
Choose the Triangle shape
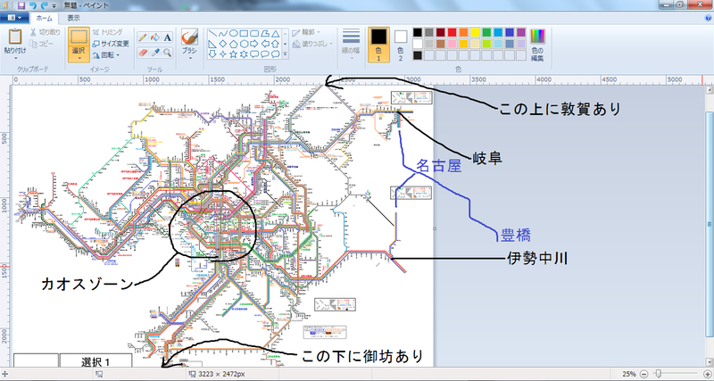(276, 34)
